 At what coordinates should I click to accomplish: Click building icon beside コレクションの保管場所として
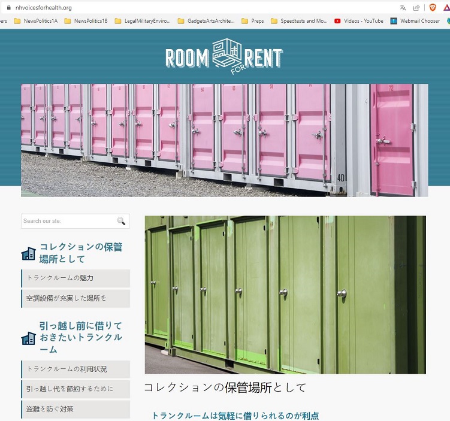click(28, 253)
